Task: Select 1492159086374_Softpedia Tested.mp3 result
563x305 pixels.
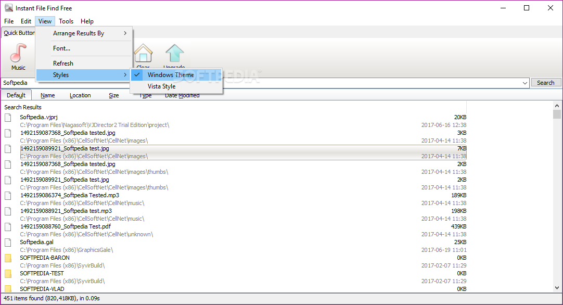Action: click(x=243, y=199)
